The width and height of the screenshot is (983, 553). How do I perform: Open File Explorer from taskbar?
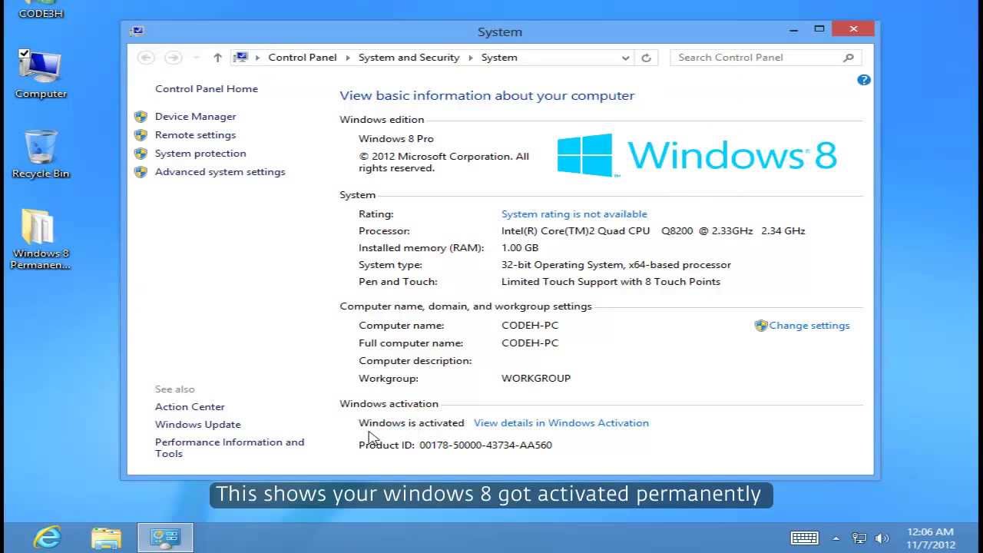coord(106,538)
